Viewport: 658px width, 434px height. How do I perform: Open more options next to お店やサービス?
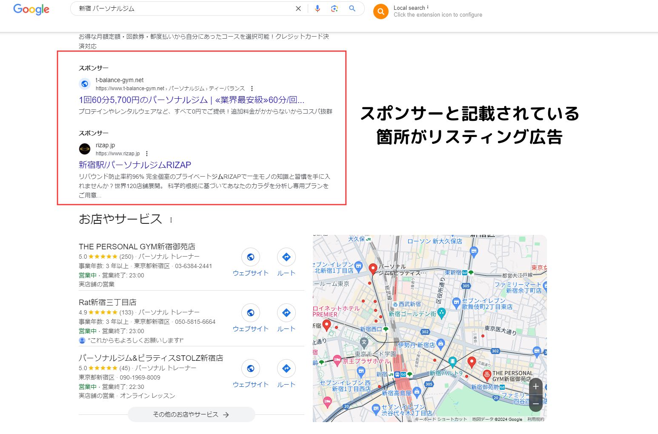tap(171, 220)
